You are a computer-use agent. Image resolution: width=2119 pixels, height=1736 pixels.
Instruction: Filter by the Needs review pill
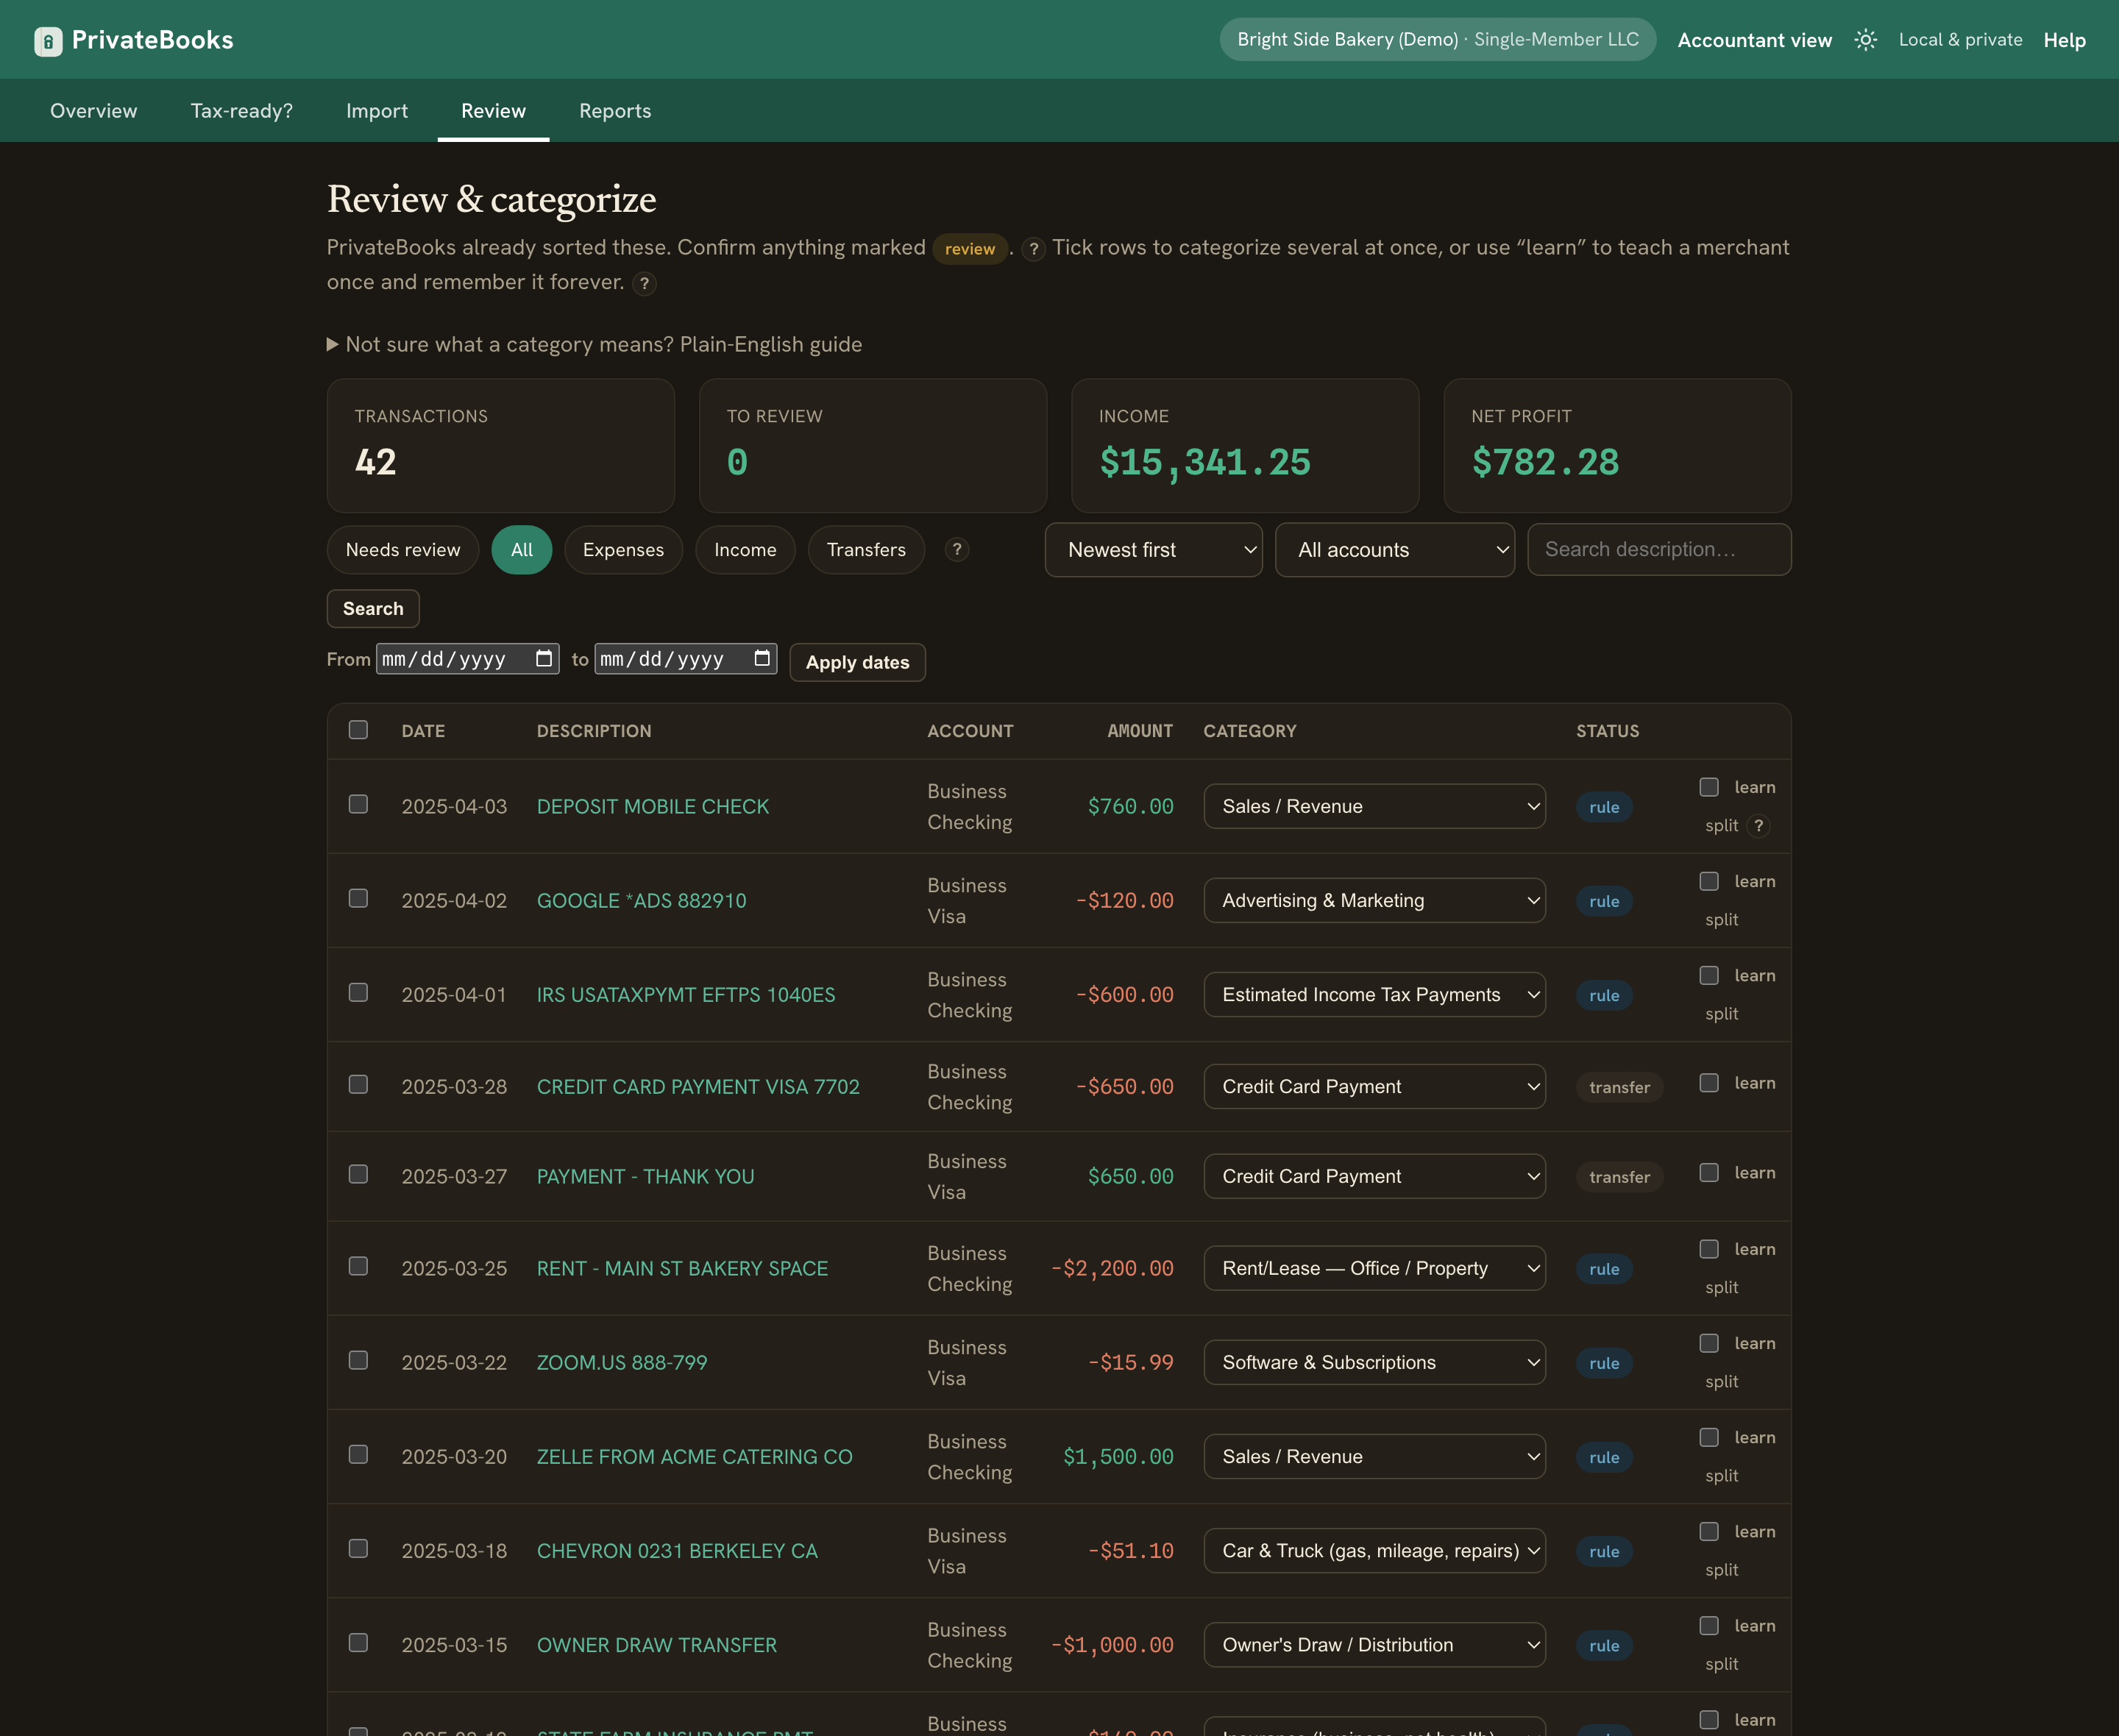403,550
